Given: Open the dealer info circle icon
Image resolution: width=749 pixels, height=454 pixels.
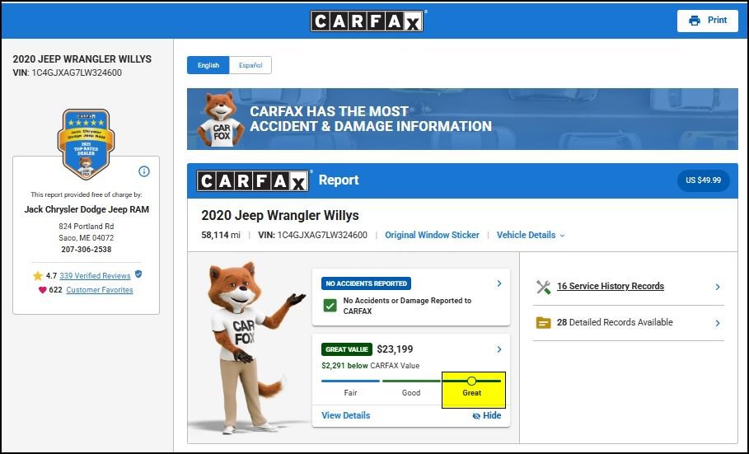Looking at the screenshot, I should [143, 171].
